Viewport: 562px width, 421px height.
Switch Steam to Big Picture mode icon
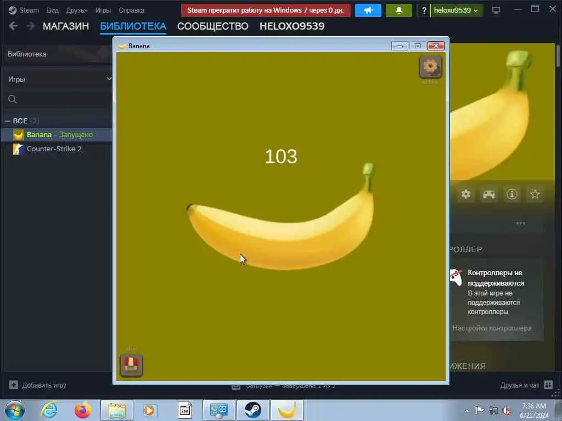coord(496,10)
